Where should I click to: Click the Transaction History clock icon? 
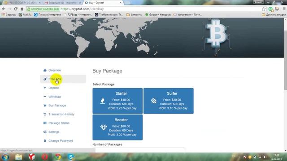(x=45, y=114)
